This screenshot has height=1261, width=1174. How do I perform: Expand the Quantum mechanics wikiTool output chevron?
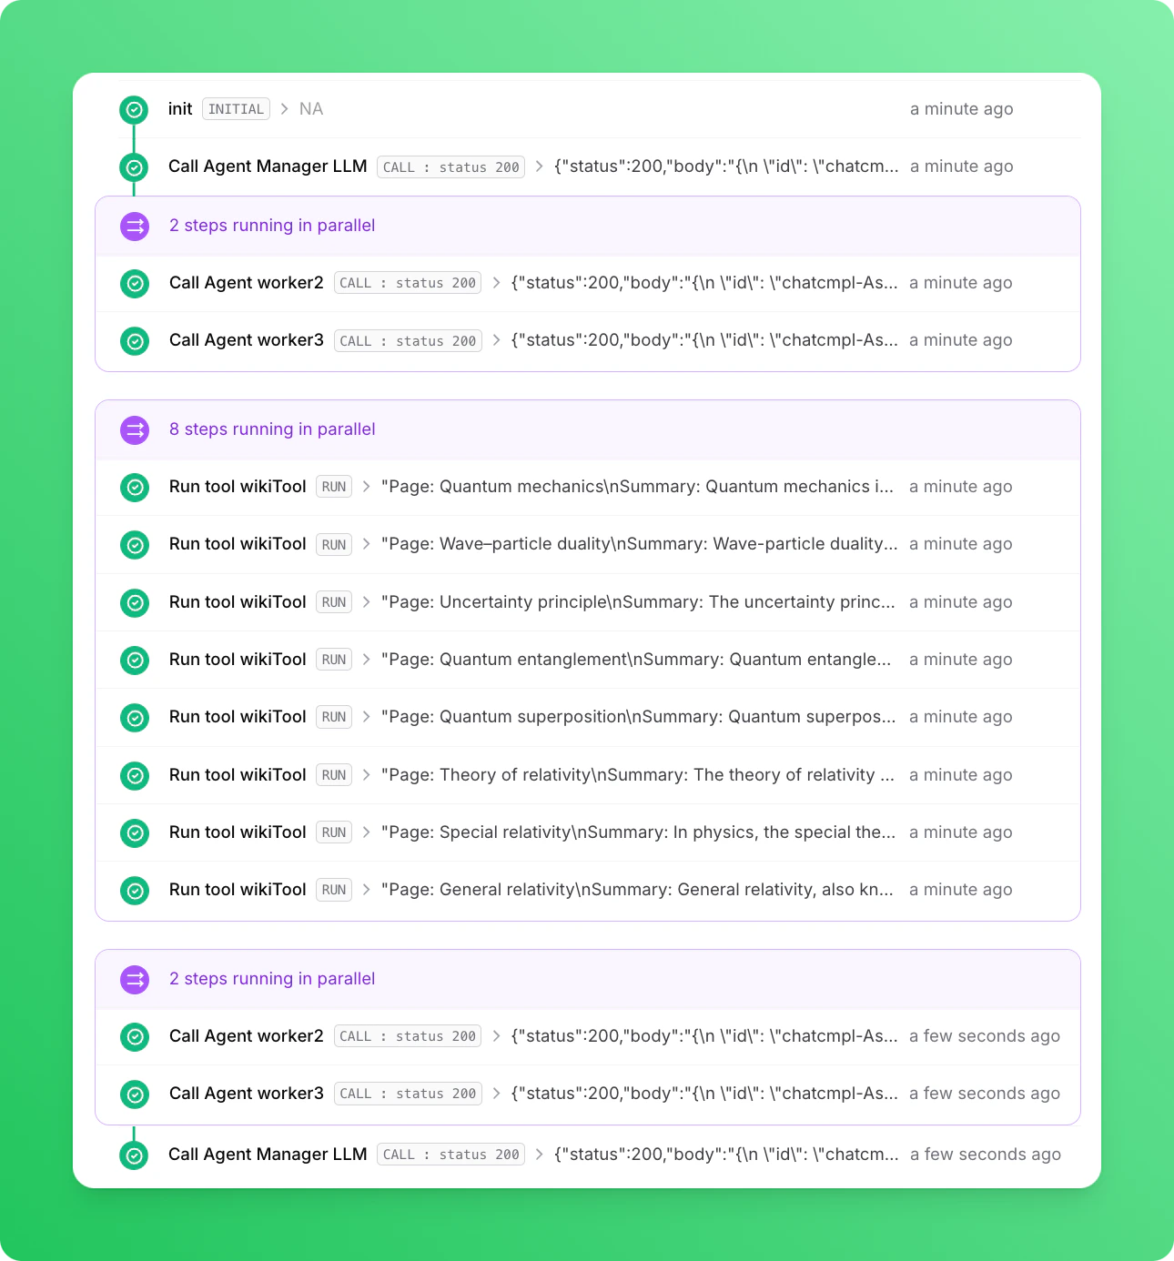click(x=366, y=487)
